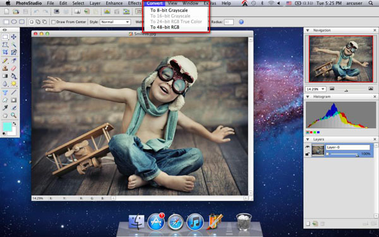The width and height of the screenshot is (379, 237).
Task: Choose To 8-bit Grayscale
Action: click(x=169, y=10)
